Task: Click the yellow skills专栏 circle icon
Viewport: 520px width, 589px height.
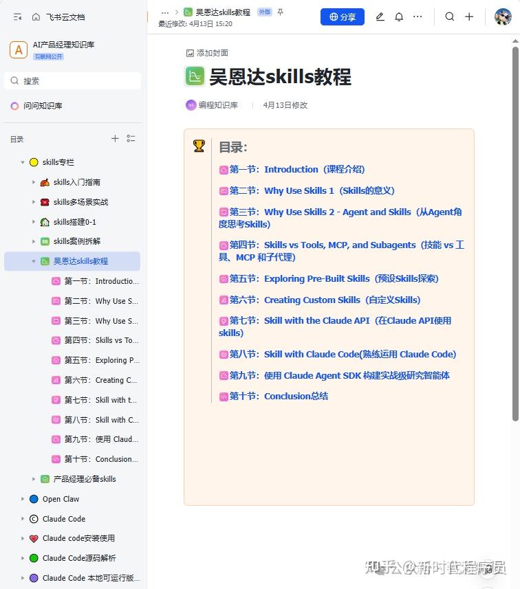Action: (34, 162)
